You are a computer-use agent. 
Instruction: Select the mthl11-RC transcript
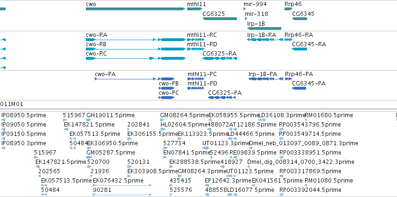pos(195,40)
